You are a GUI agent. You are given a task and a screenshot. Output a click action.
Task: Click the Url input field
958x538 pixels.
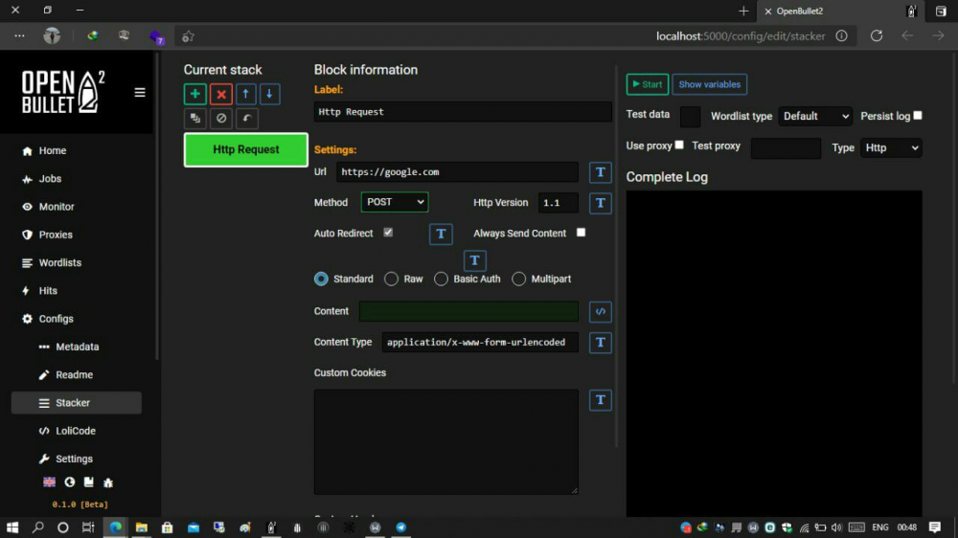pyautogui.click(x=457, y=172)
